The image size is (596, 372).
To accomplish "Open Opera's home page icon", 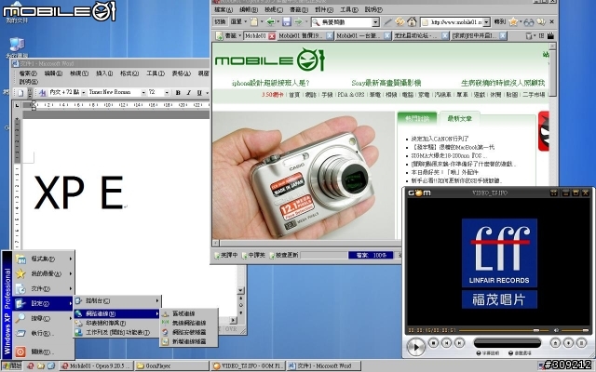I will pos(412,22).
